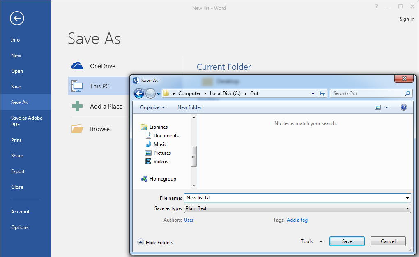This screenshot has width=419, height=257.
Task: Click the Videos film icon
Action: click(148, 161)
